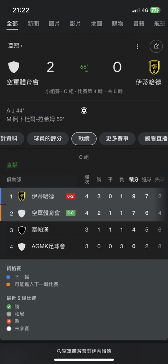The image size is (168, 364).
Task: Tap the AGMK足球會 shield icon
Action: coord(21,246)
